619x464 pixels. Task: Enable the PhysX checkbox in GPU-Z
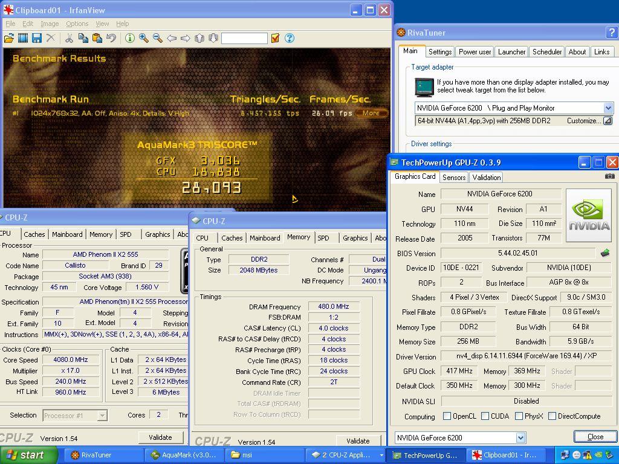coord(519,416)
